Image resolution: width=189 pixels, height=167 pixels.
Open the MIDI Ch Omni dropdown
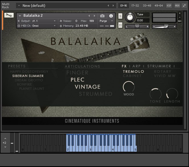click(55, 26)
